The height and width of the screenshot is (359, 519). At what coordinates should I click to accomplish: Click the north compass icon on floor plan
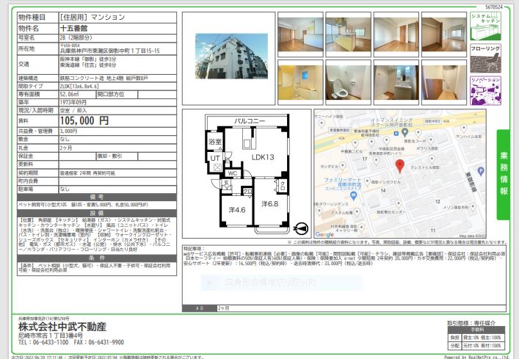(x=301, y=228)
